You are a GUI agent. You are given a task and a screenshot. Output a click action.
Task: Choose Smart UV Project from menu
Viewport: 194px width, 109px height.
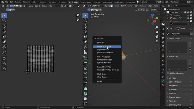point(107,47)
